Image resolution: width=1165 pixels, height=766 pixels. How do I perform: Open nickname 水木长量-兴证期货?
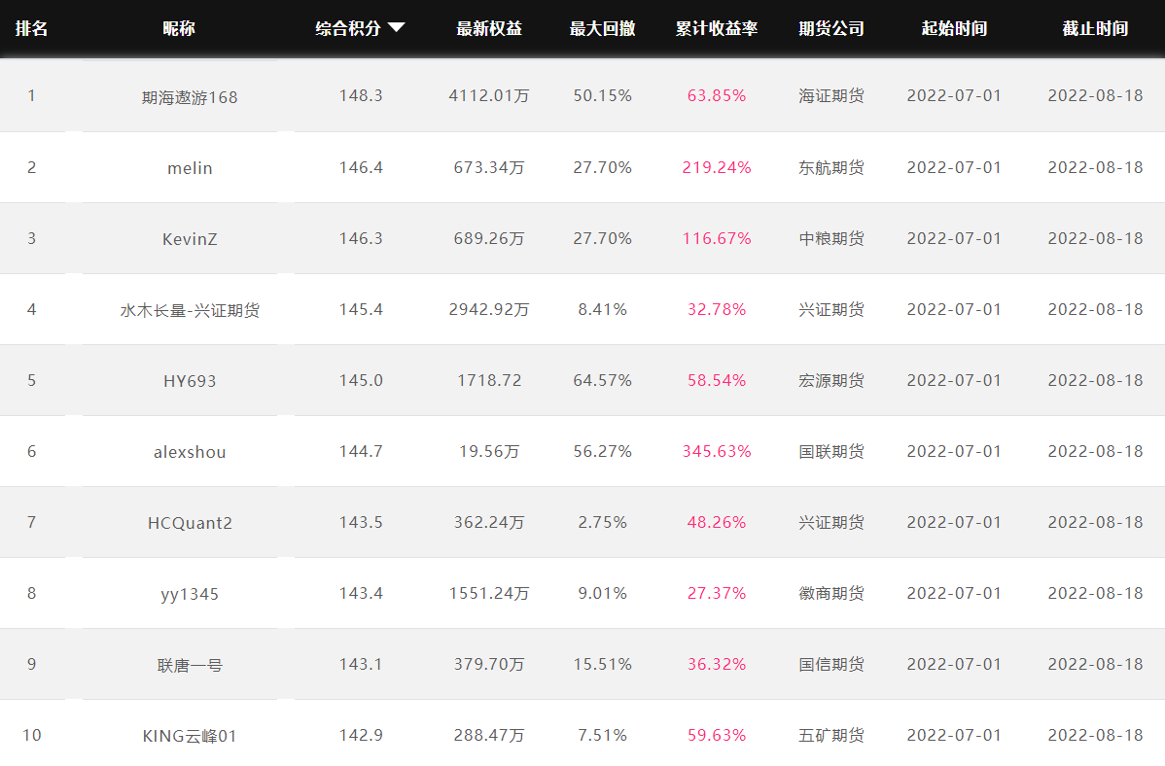click(190, 310)
